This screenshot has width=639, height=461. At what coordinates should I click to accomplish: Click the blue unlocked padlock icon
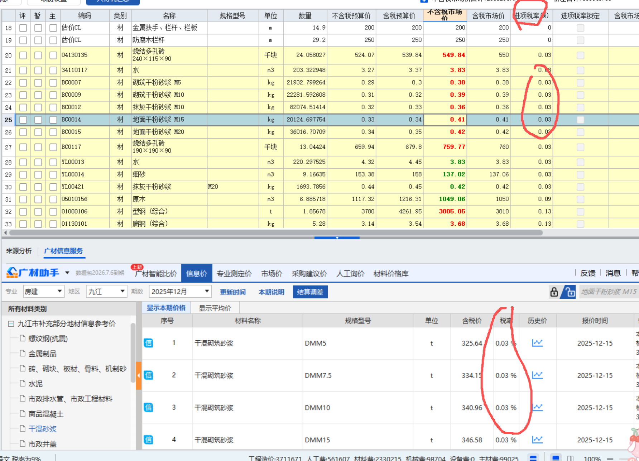568,292
